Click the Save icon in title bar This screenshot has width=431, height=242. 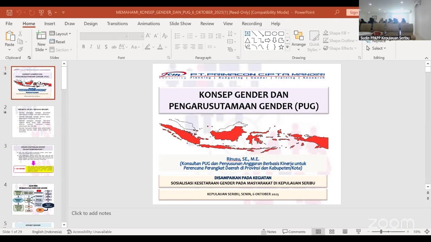click(x=9, y=12)
